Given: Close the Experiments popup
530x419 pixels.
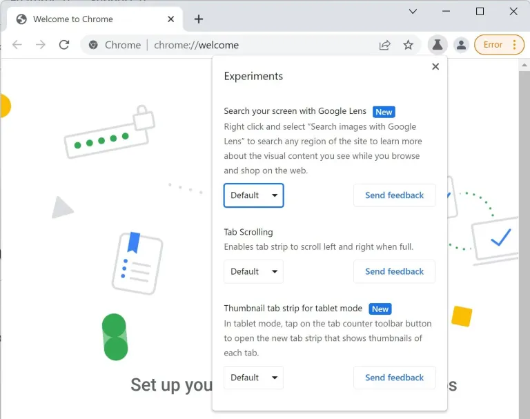Looking at the screenshot, I should pyautogui.click(x=435, y=67).
